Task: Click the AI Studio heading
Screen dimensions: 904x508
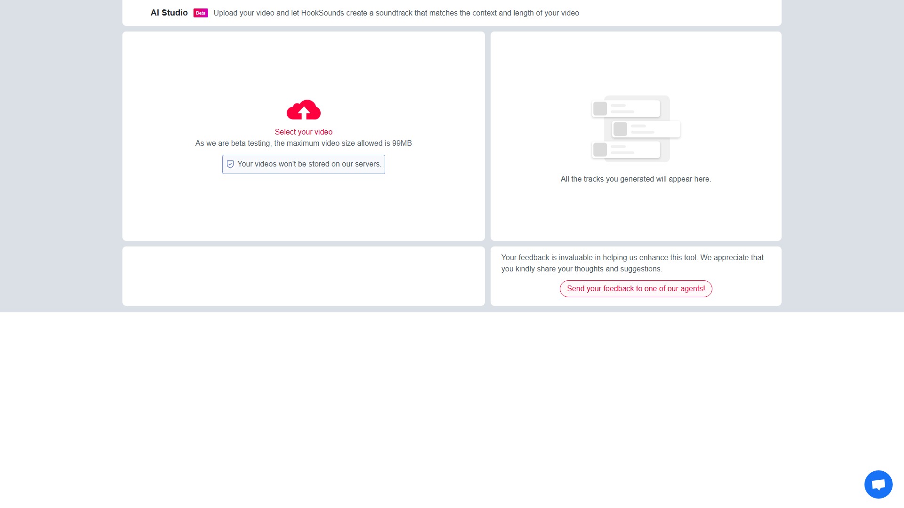Action: (169, 13)
